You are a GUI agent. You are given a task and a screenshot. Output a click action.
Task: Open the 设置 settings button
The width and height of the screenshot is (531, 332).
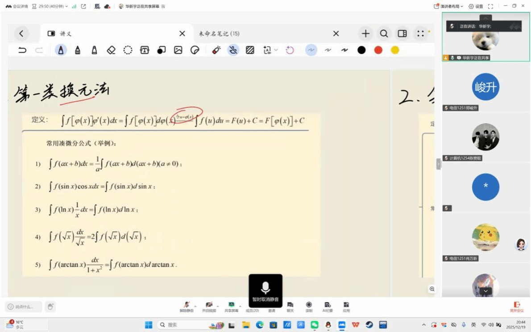pyautogui.click(x=476, y=6)
